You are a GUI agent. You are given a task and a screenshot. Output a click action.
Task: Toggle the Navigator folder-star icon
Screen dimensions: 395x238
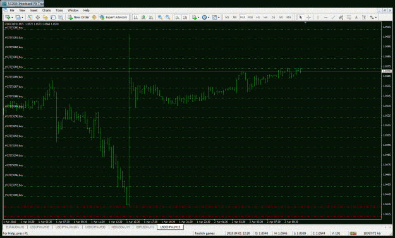(x=46, y=17)
